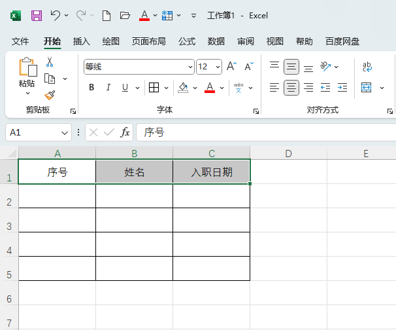
Task: Open the Copy options dropdown
Action: tap(65, 79)
